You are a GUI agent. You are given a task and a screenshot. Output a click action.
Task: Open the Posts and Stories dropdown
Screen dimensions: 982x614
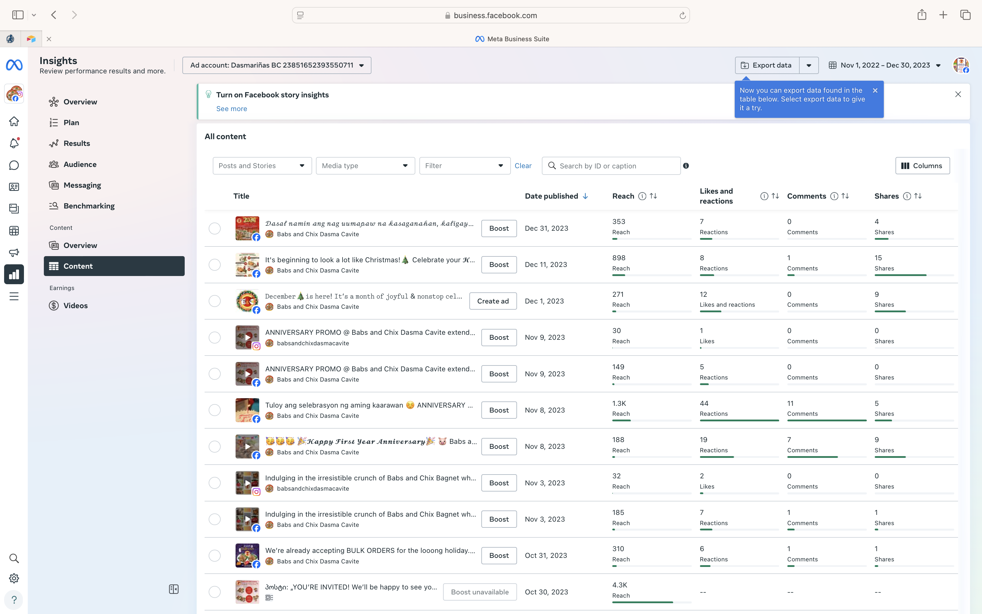(262, 166)
